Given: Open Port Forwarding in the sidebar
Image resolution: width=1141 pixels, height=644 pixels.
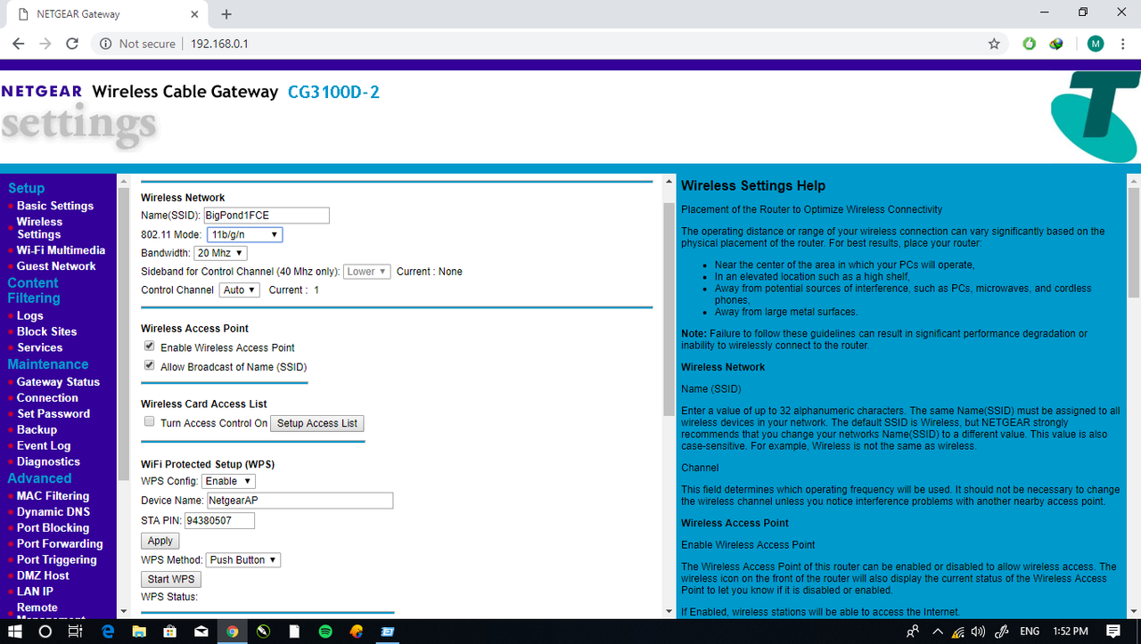Looking at the screenshot, I should click(60, 544).
